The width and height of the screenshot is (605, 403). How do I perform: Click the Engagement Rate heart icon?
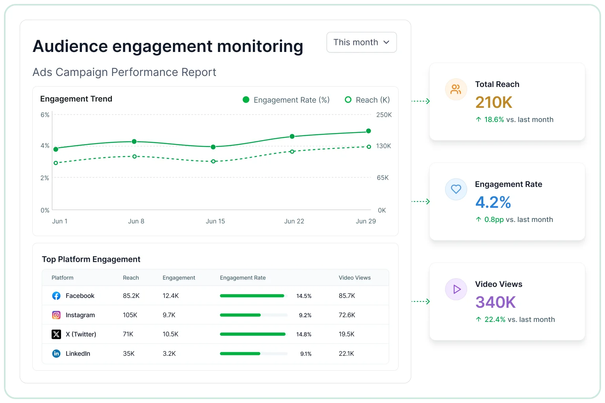[456, 189]
